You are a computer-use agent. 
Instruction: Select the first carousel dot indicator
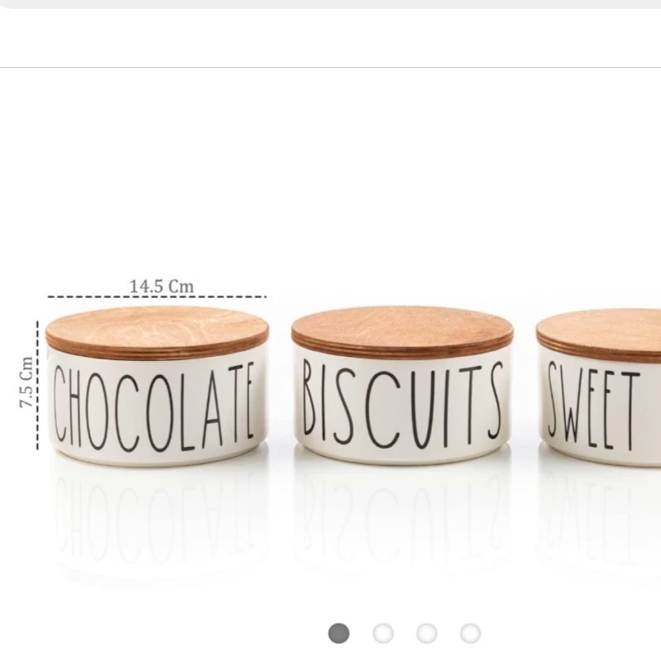(x=339, y=633)
